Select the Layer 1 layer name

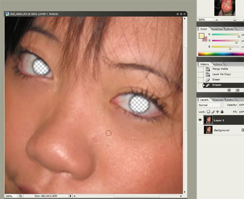(219, 120)
